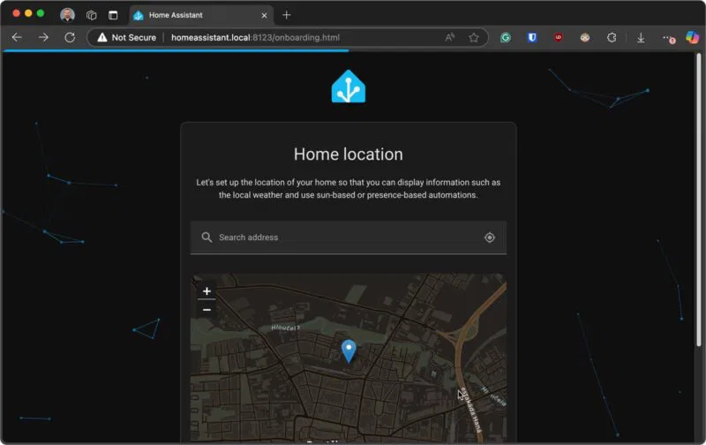Click the browser forward arrow
The width and height of the screenshot is (706, 445).
click(43, 37)
